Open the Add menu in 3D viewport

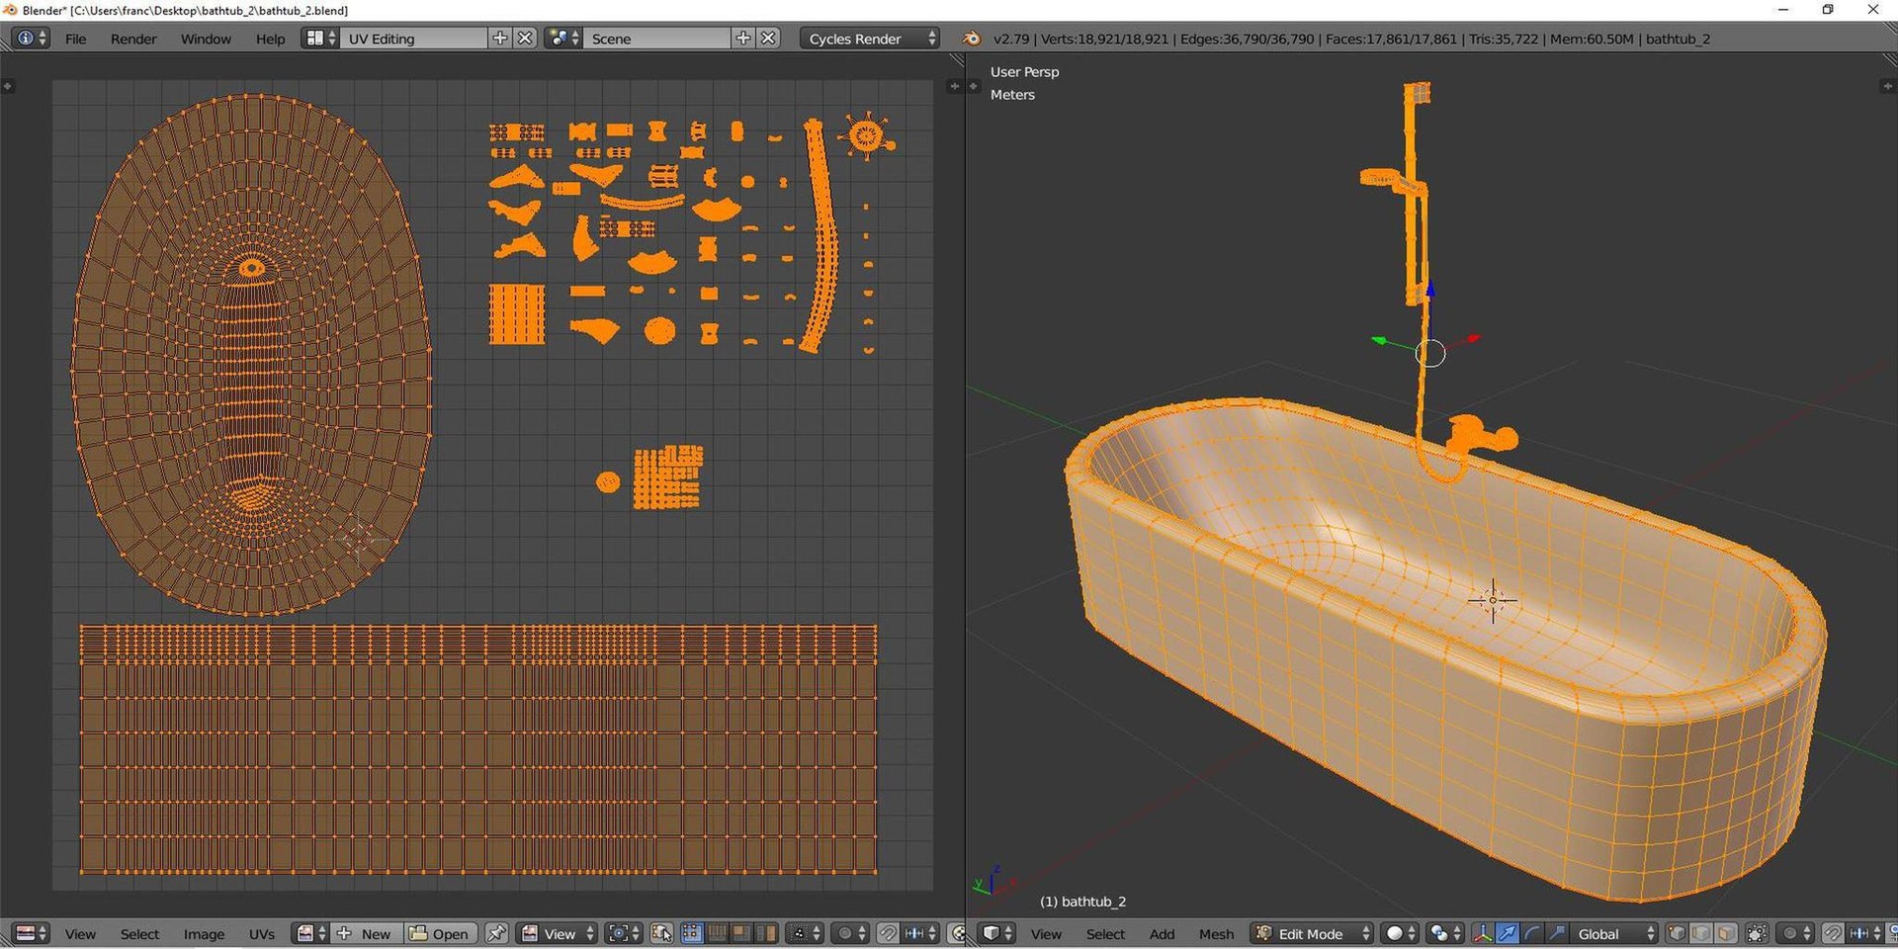1162,934
